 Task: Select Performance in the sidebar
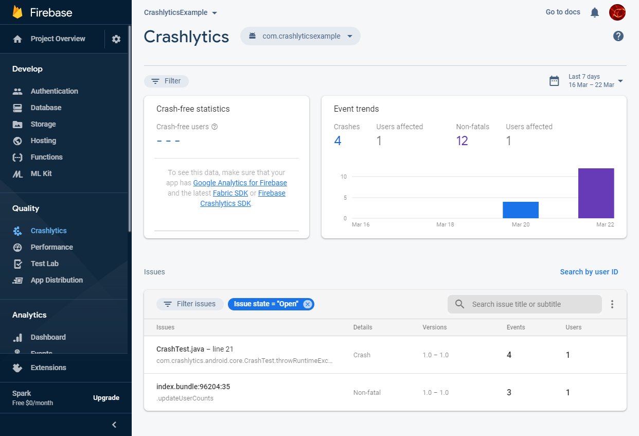52,248
